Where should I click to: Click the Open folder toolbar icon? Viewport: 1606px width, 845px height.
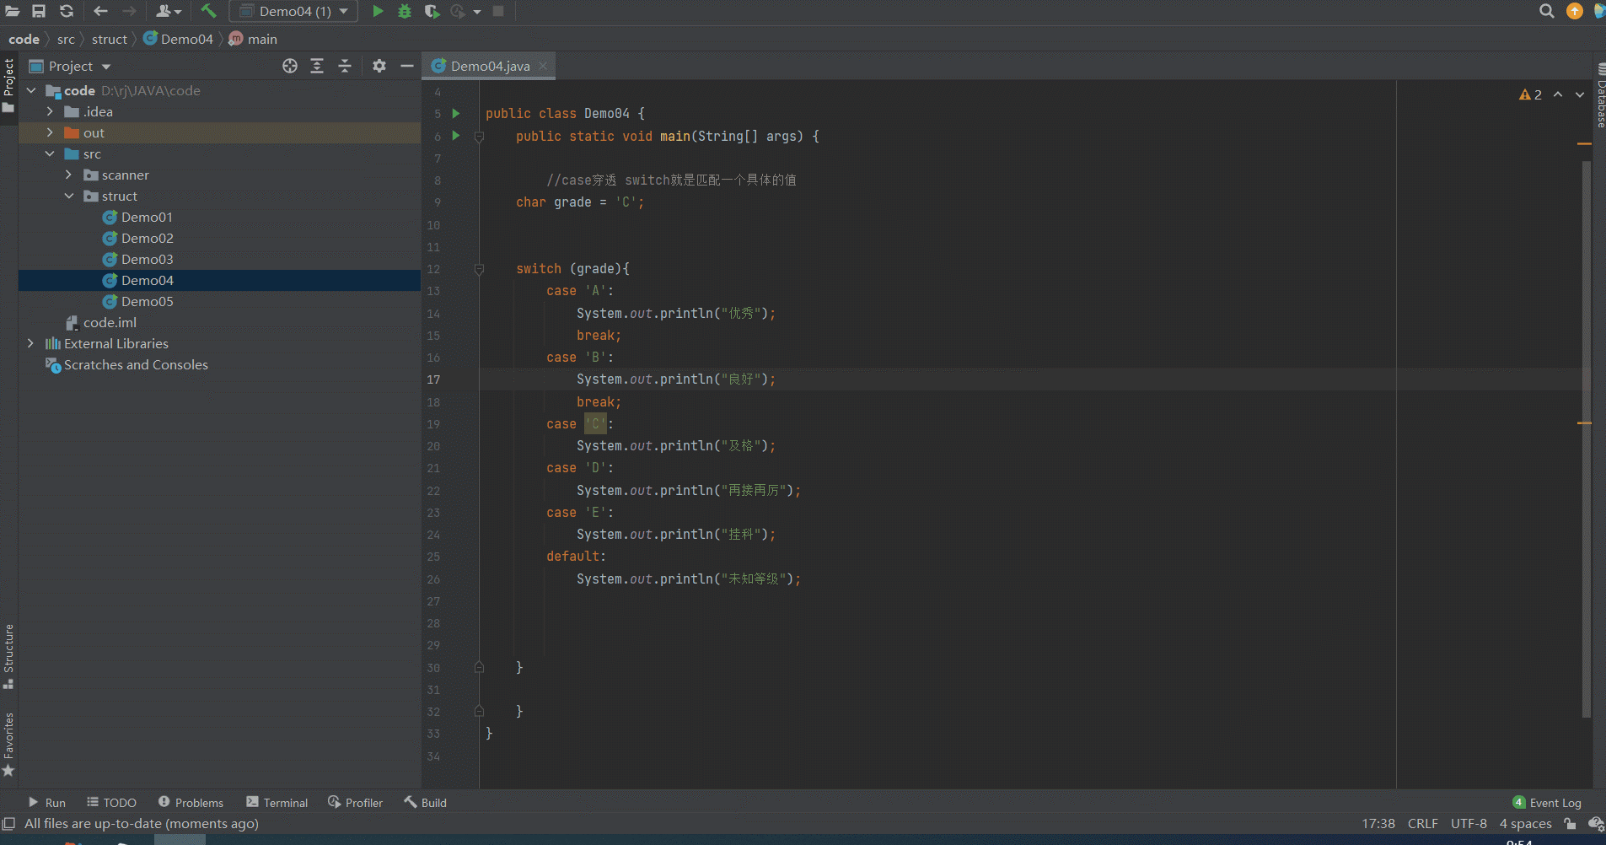(x=13, y=11)
